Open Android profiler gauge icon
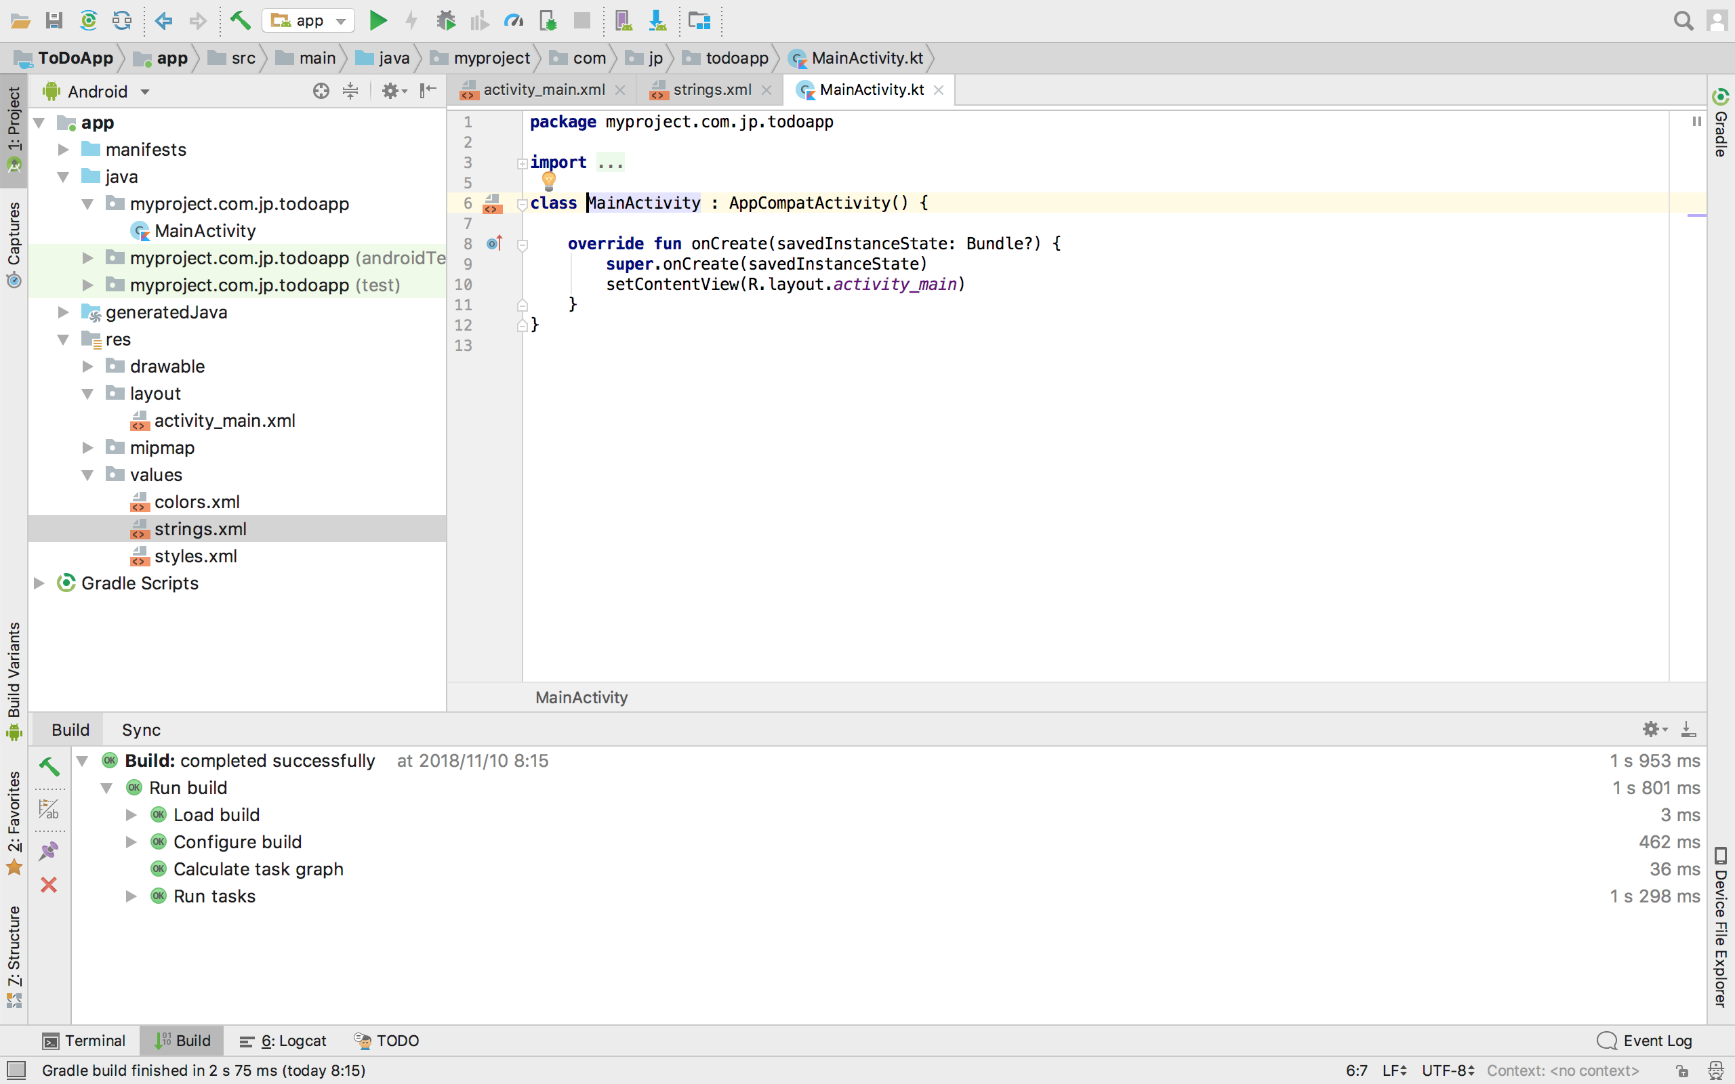 tap(513, 21)
